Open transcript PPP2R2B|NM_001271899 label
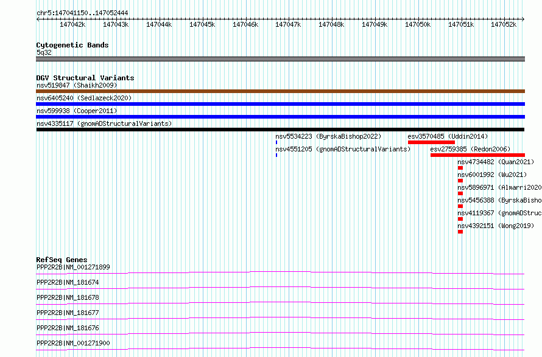 tap(73, 267)
